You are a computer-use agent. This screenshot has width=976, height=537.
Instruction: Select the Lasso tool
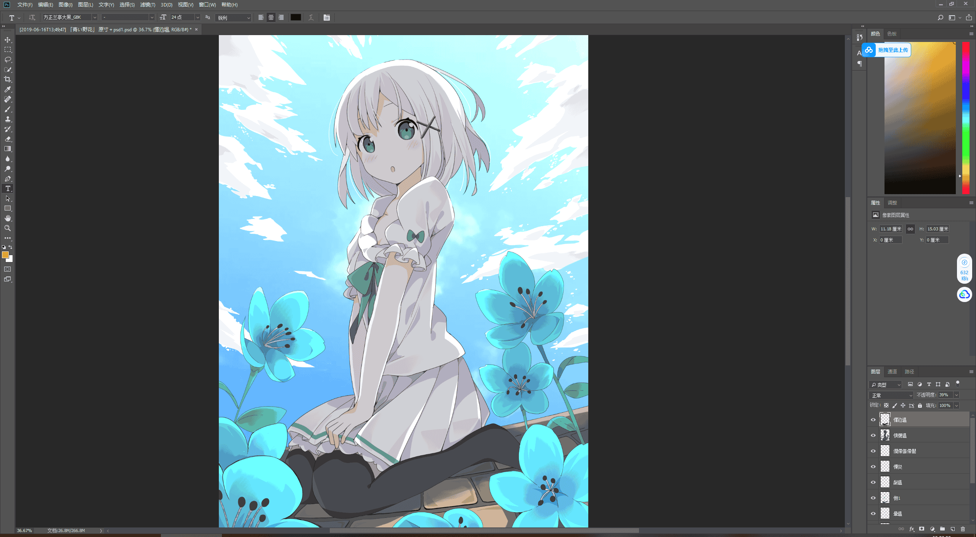point(8,59)
